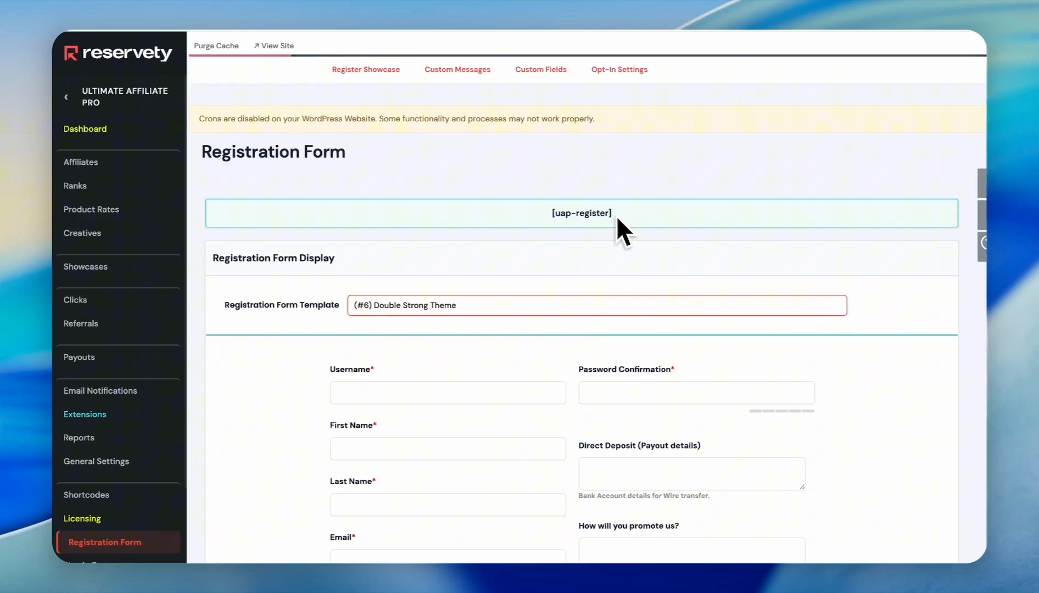This screenshot has height=593, width=1039.
Task: Click the View Site arrow icon
Action: pyautogui.click(x=256, y=46)
